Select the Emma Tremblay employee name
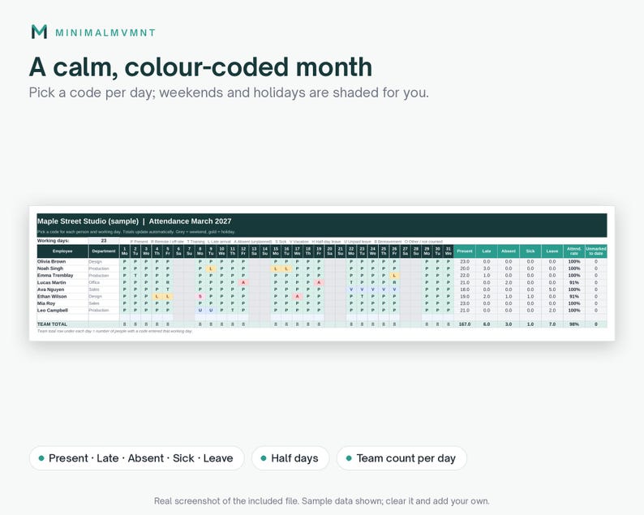Image resolution: width=644 pixels, height=515 pixels. (x=55, y=276)
